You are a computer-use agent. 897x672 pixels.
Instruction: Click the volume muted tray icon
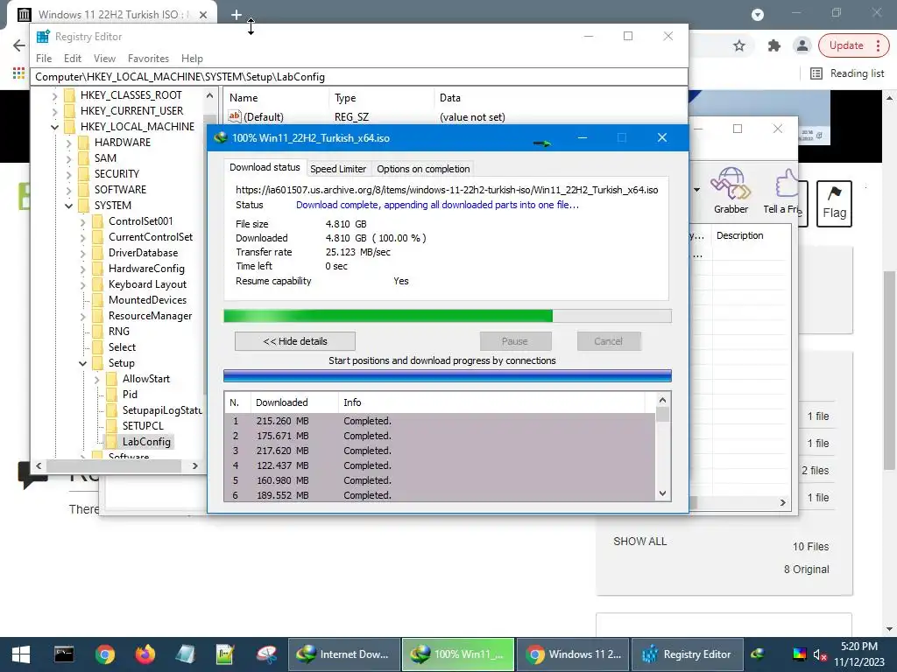(820, 654)
